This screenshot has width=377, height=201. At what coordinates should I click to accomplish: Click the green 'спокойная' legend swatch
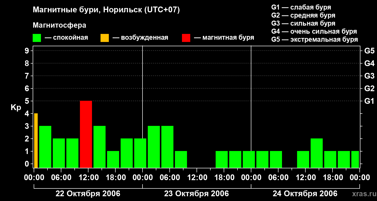(37, 38)
